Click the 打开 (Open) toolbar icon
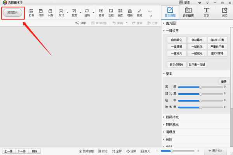 point(31,13)
